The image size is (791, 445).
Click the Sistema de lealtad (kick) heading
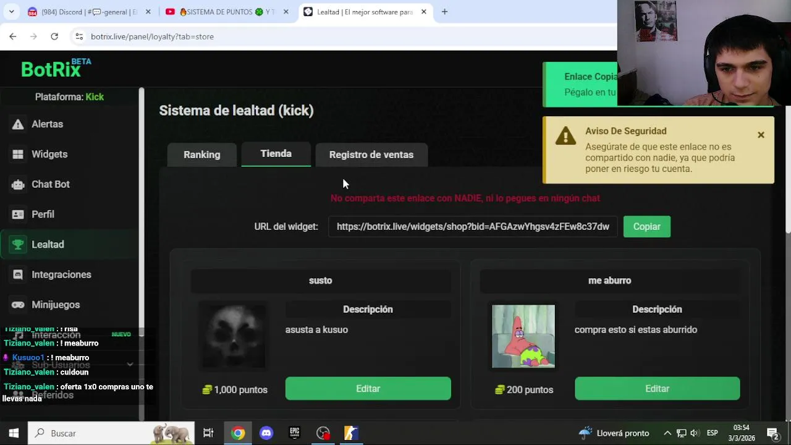[236, 111]
